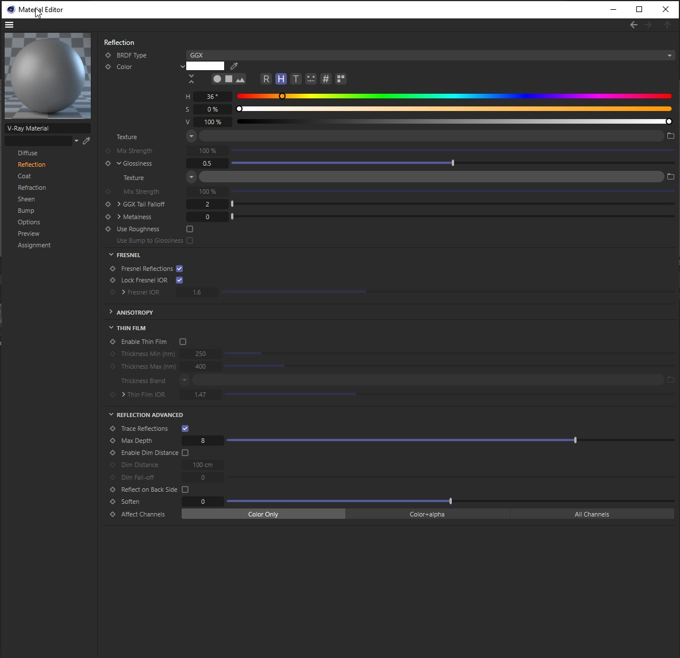This screenshot has width=680, height=658.
Task: Disable Fresnel Reflections checkbox
Action: [x=179, y=269]
